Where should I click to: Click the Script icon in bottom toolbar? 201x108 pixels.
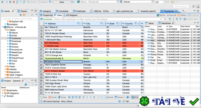pyautogui.click(x=62, y=97)
